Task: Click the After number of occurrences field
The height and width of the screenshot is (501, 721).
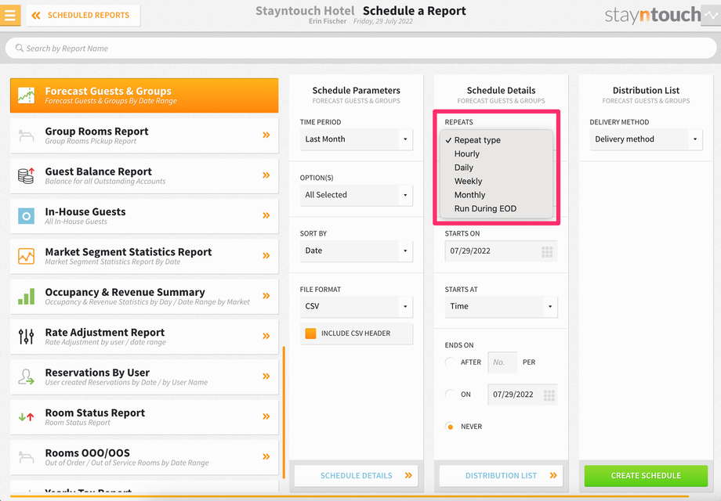Action: [x=502, y=362]
